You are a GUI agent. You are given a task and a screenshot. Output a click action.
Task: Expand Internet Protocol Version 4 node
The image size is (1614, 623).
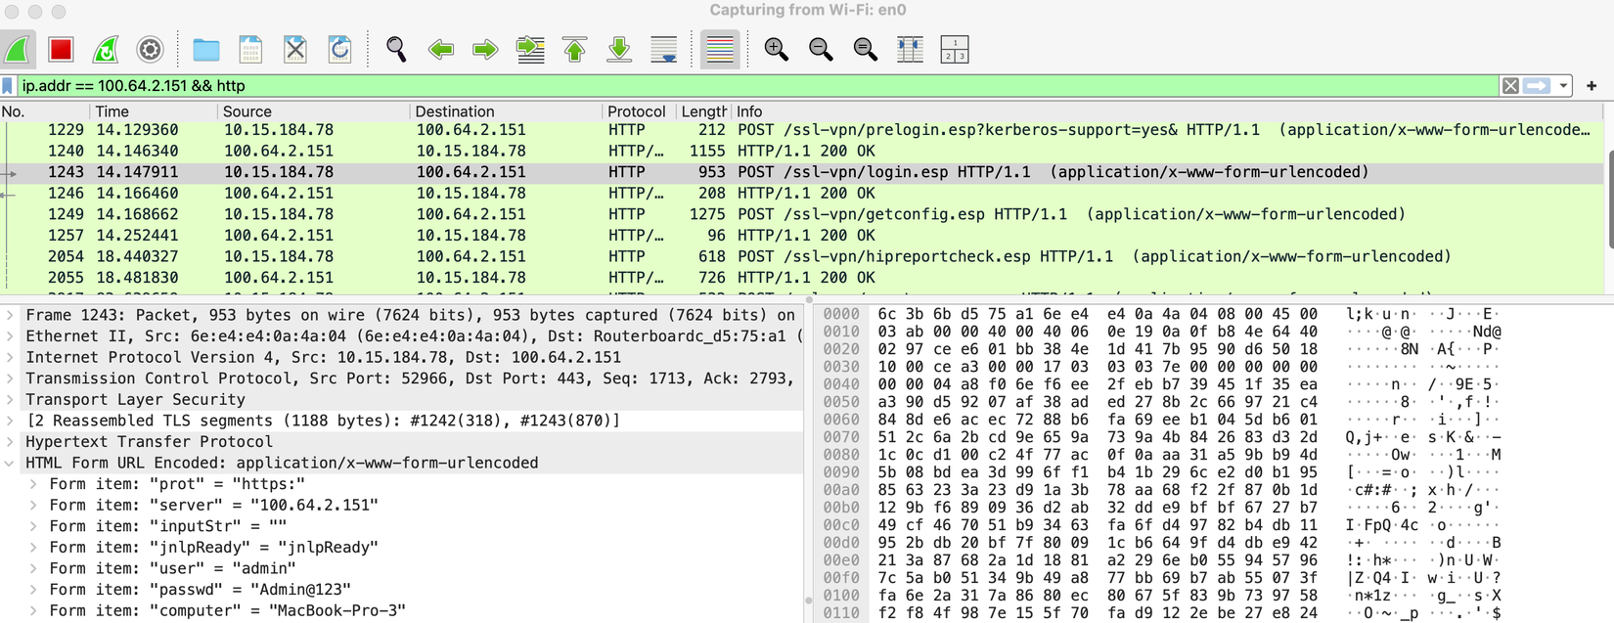[10, 357]
